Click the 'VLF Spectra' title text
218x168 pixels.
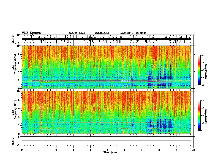click(x=31, y=33)
